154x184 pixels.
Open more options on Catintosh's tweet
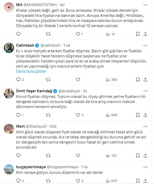pyautogui.click(x=145, y=45)
